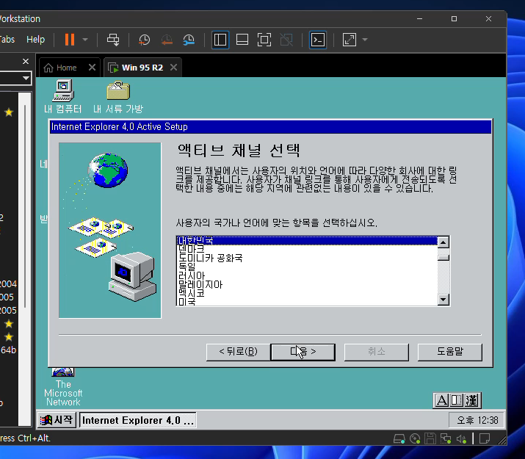The width and height of the screenshot is (525, 459).
Task: Click the sound card status icon
Action: coord(461,438)
